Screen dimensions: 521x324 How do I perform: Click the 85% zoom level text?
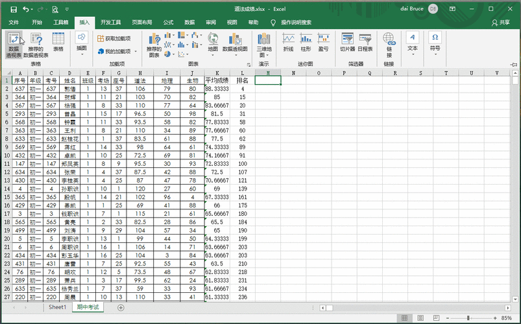pos(506,318)
